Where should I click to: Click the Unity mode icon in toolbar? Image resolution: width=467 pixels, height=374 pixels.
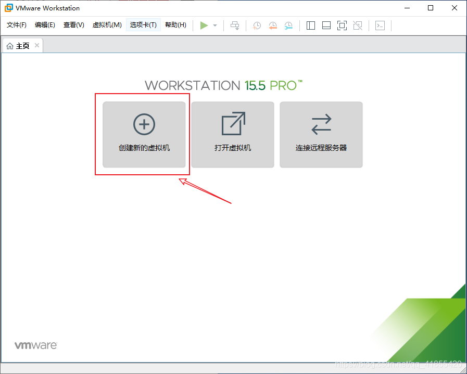coord(358,25)
